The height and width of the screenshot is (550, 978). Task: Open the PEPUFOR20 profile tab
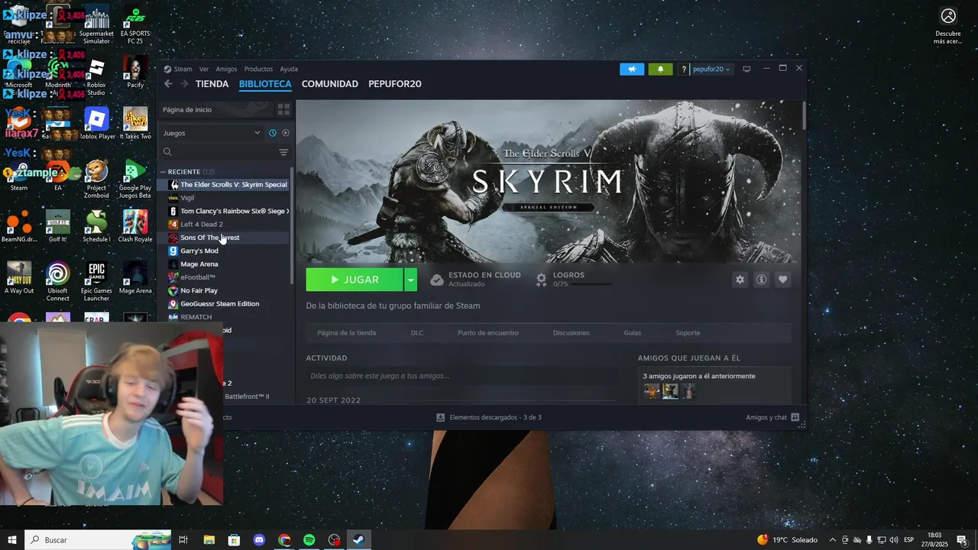coord(395,84)
